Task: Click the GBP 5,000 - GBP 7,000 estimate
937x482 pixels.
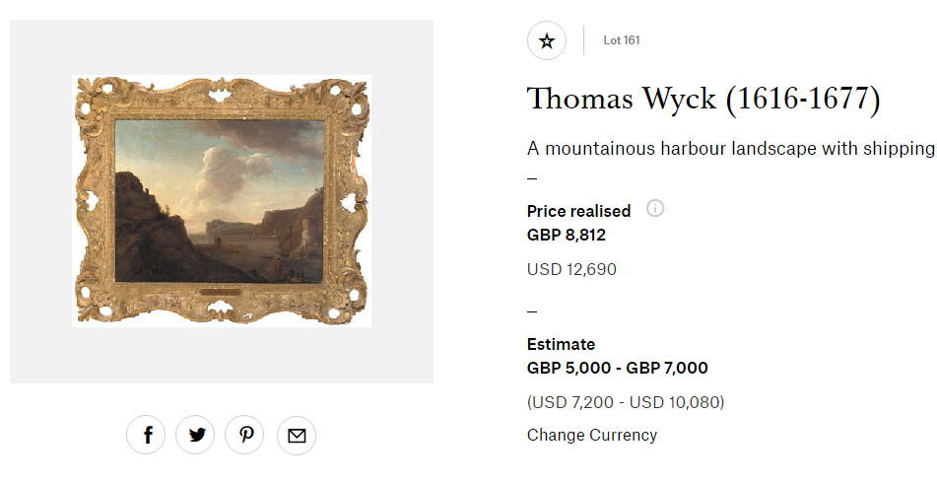Action: pos(617,368)
